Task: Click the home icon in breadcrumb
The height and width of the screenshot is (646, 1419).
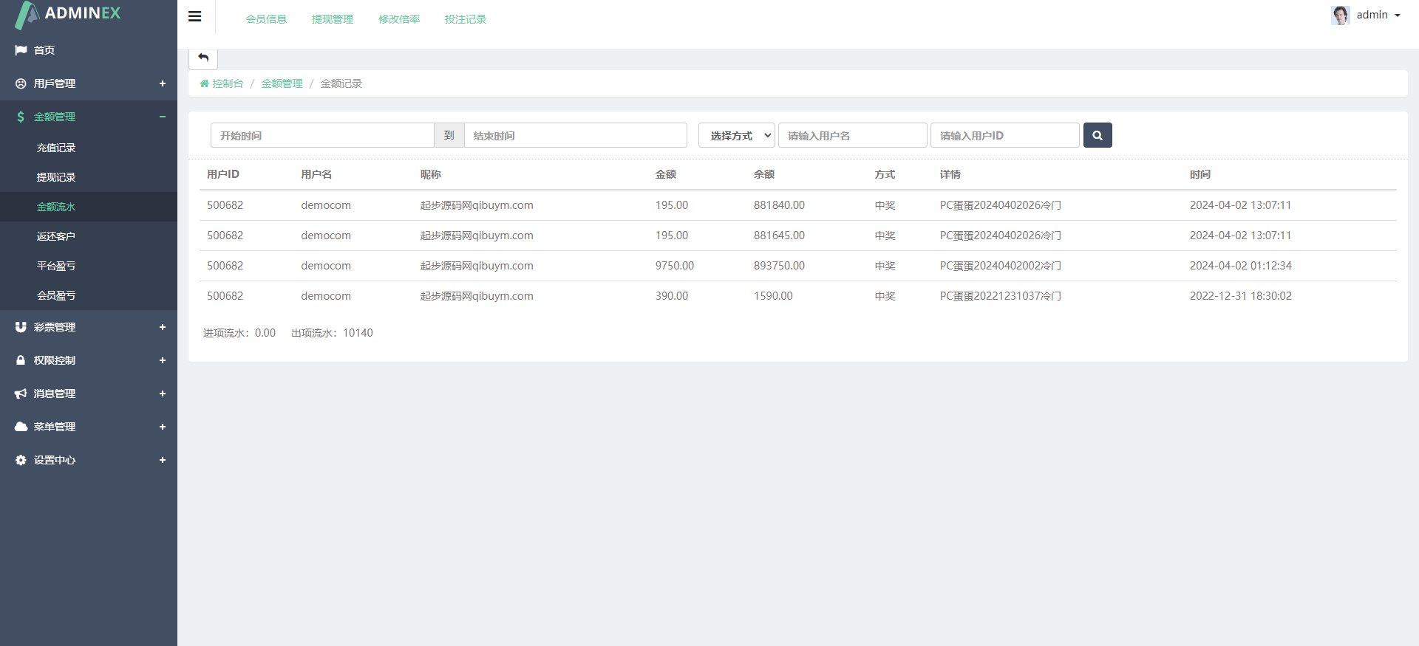Action: (x=205, y=83)
